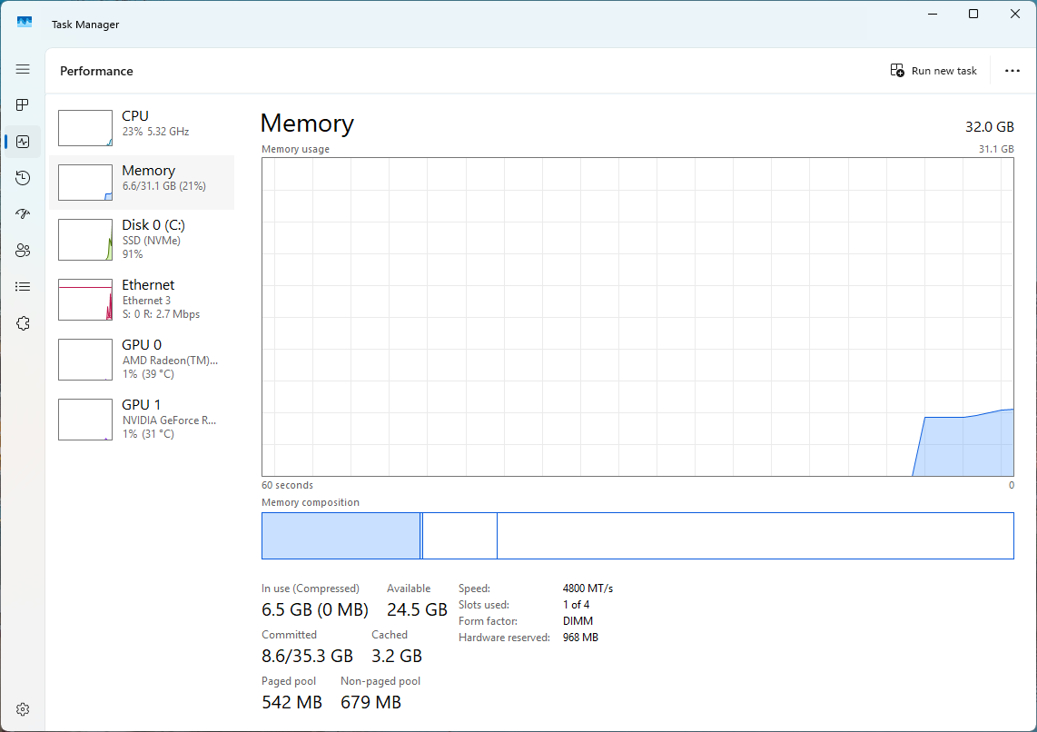Open Task Manager settings gear
This screenshot has width=1037, height=732.
pyautogui.click(x=23, y=709)
